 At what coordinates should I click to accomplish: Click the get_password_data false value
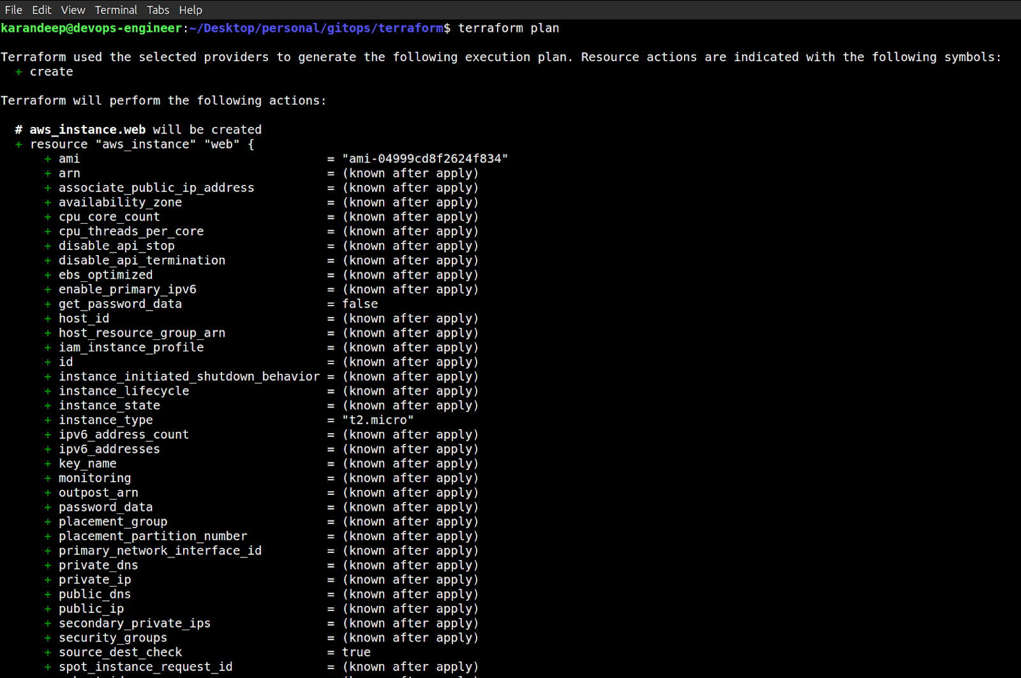tap(359, 304)
